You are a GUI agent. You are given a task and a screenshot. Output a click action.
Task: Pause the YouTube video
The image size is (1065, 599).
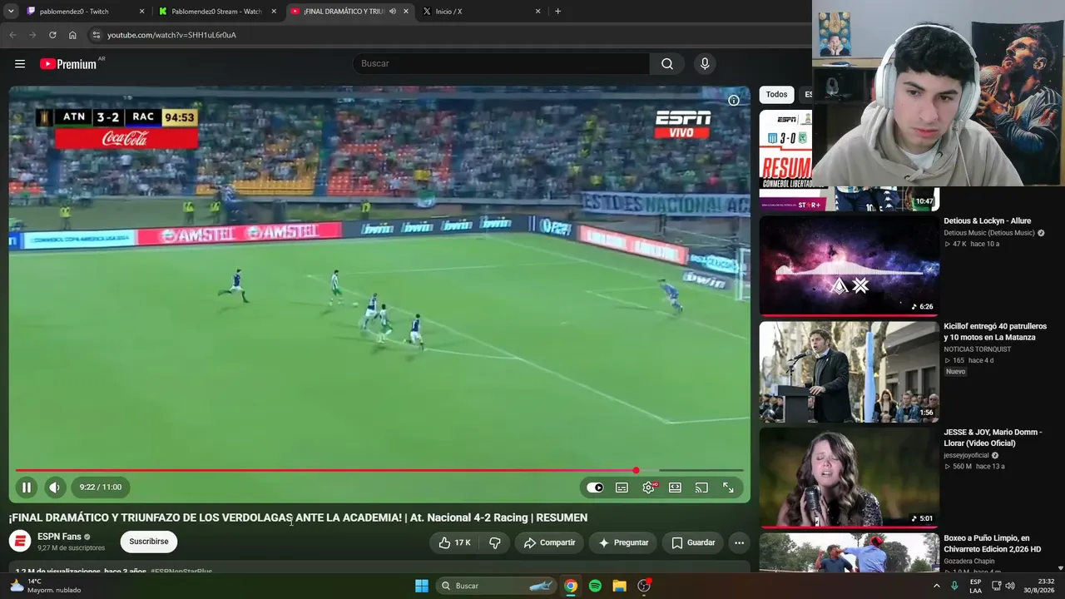(x=27, y=488)
